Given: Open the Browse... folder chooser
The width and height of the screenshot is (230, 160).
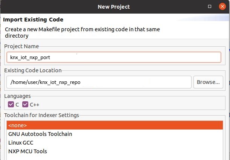Looking at the screenshot, I should click(x=208, y=82).
